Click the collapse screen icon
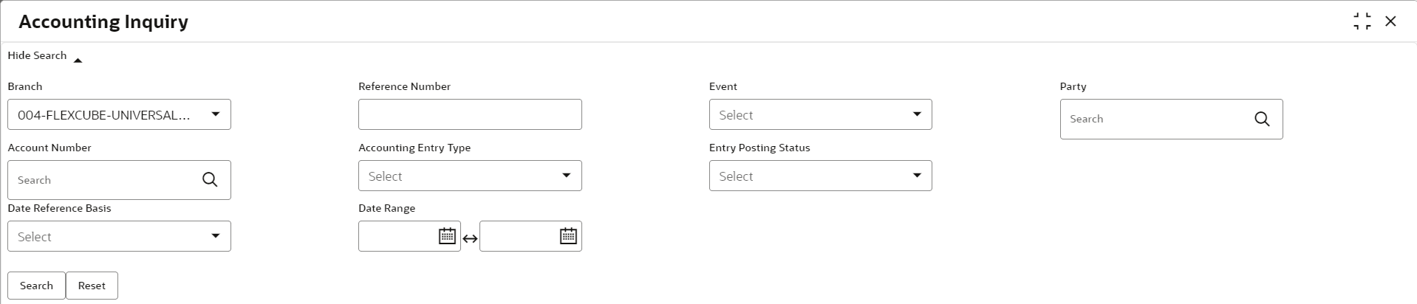Viewport: 1417px width, 304px height. tap(1362, 21)
